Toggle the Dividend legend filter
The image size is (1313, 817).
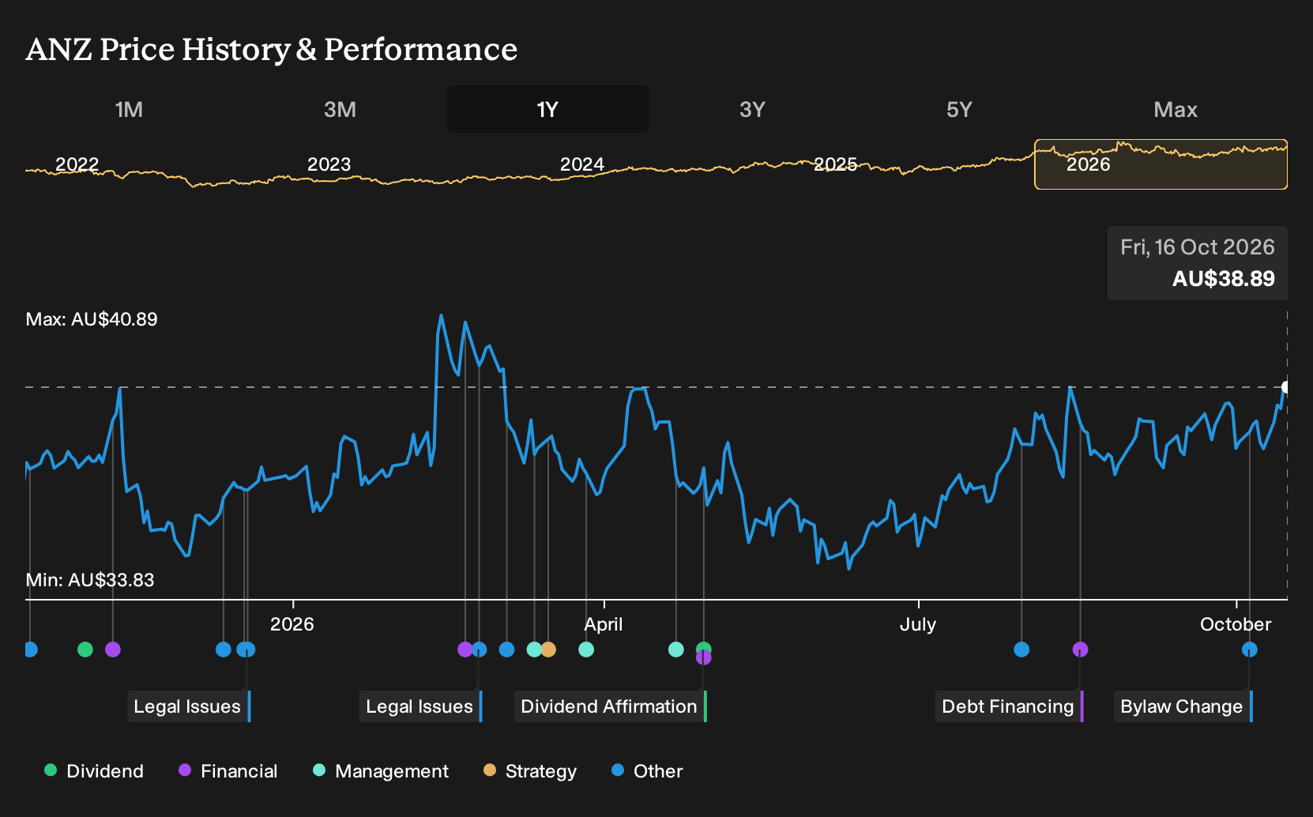tap(94, 771)
